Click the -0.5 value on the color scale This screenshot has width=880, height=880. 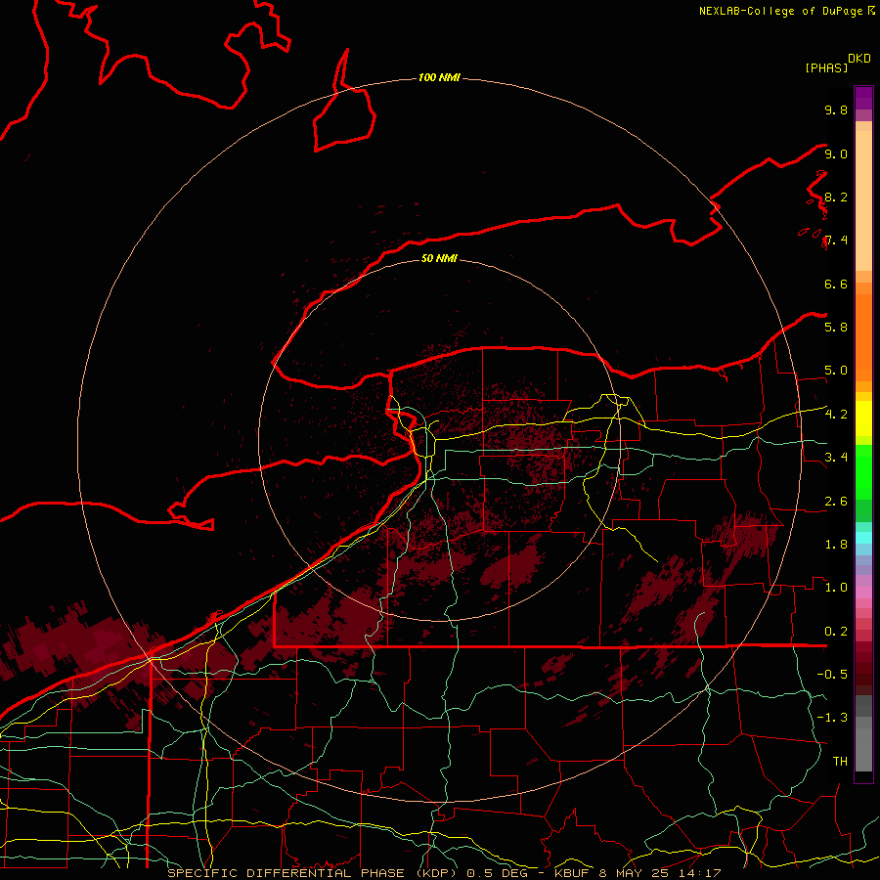point(832,674)
